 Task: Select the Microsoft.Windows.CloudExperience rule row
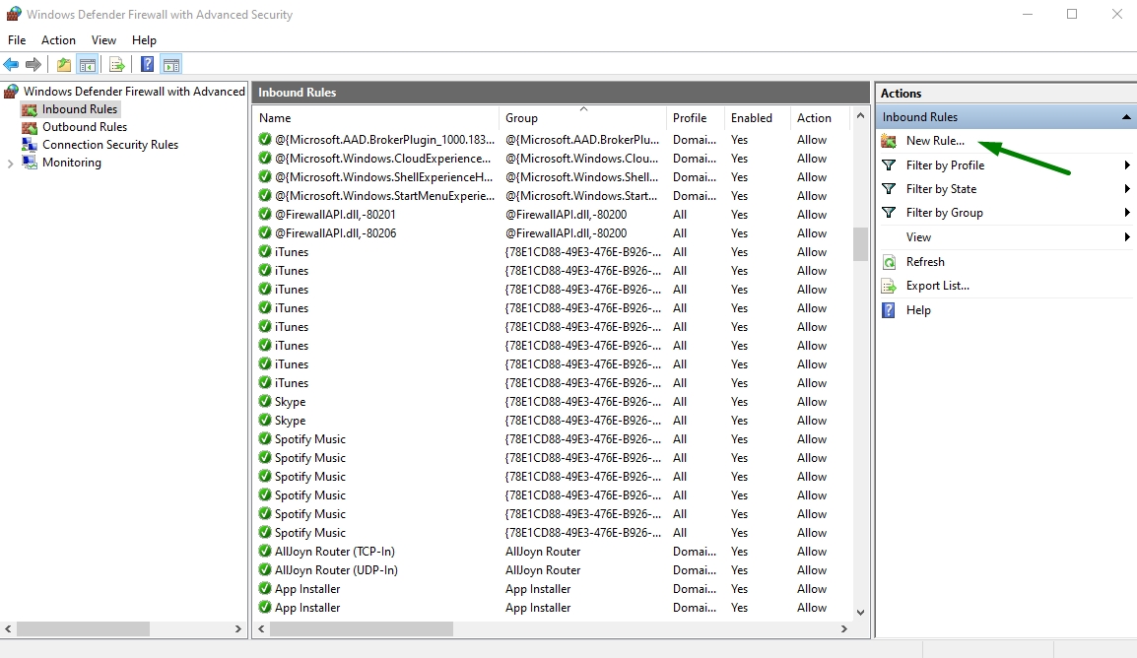(x=553, y=159)
